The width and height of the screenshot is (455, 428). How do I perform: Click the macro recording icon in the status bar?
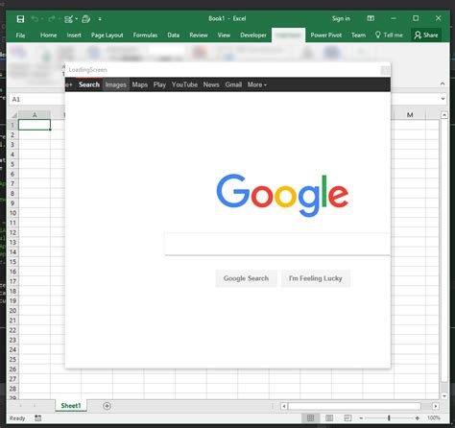click(37, 418)
